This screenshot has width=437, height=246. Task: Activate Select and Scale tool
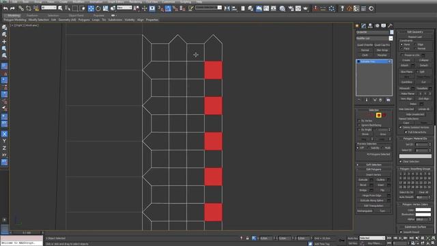(x=105, y=9)
